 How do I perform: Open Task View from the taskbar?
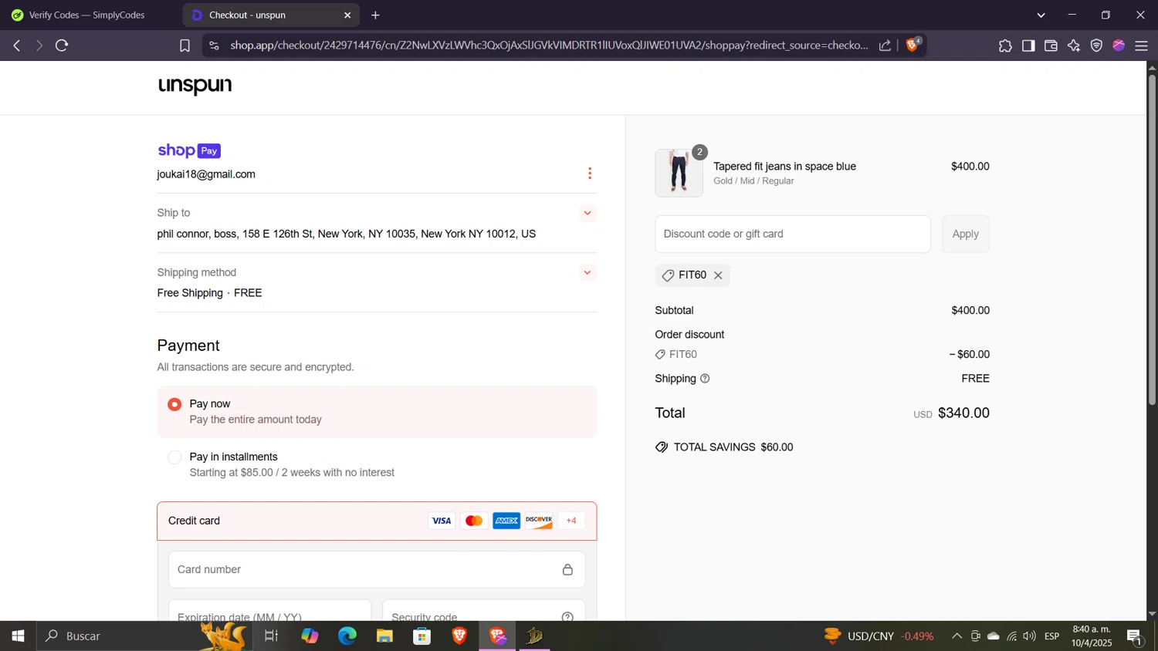point(272,636)
